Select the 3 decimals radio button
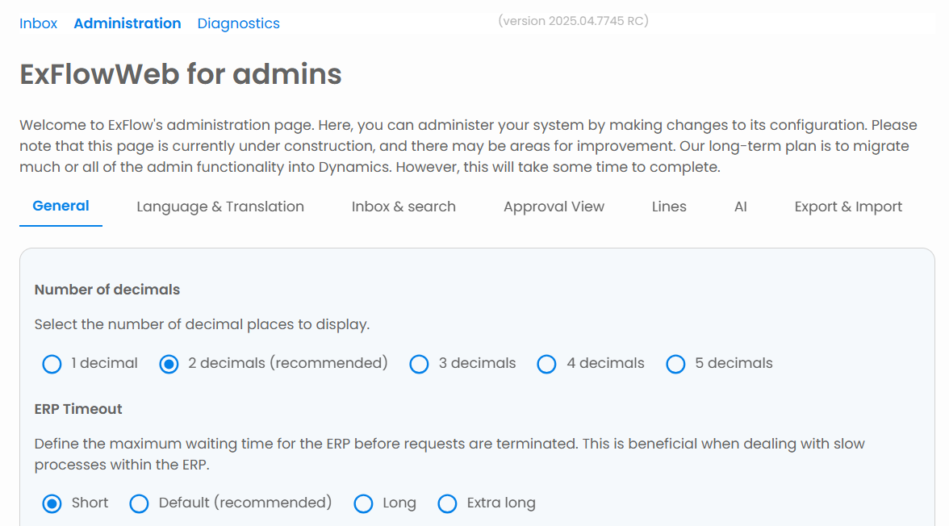The width and height of the screenshot is (949, 526). (419, 364)
